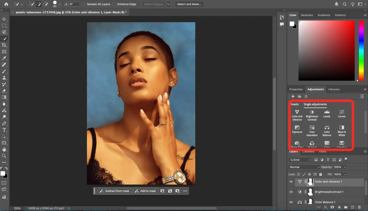The image size is (368, 211).
Task: Select the Eraser tool
Action: tap(4, 91)
